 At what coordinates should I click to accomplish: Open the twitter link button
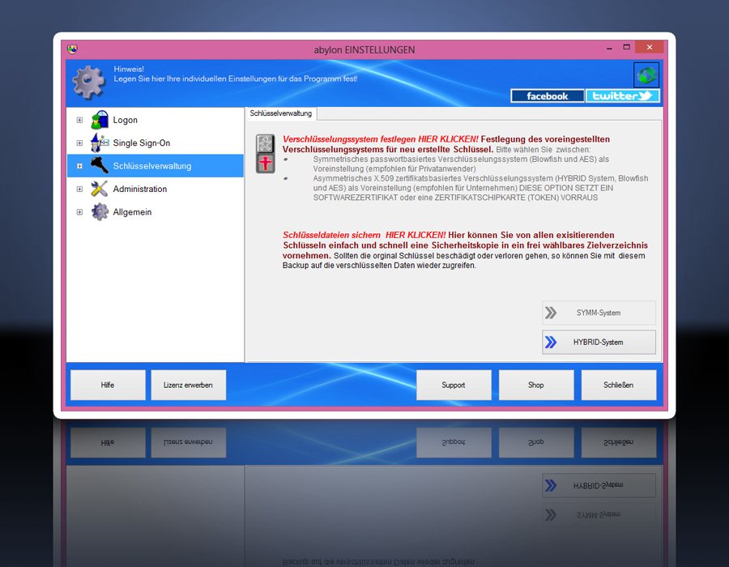coord(623,96)
